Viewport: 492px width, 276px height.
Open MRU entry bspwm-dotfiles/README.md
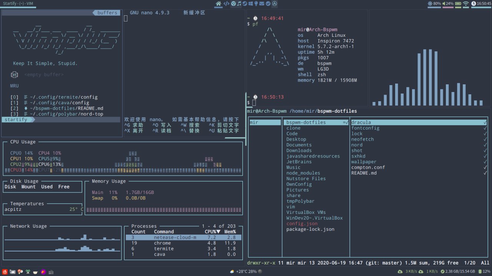coord(57,108)
